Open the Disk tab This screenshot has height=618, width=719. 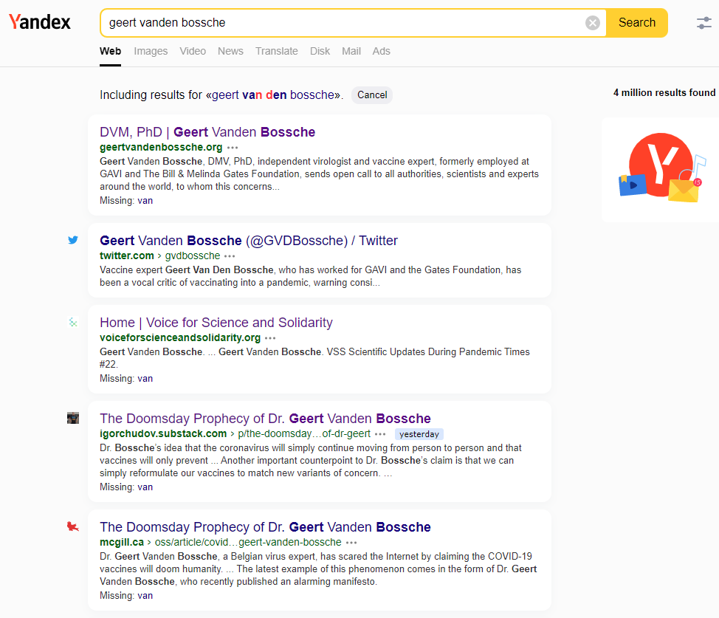pos(320,52)
